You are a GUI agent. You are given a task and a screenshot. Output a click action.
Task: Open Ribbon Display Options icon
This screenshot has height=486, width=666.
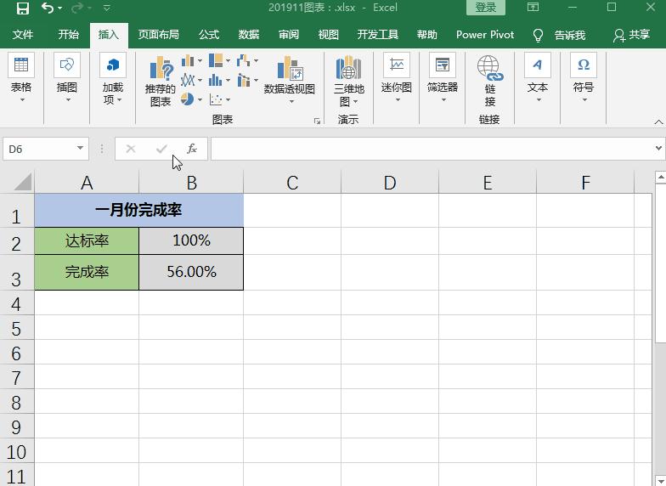tap(533, 7)
